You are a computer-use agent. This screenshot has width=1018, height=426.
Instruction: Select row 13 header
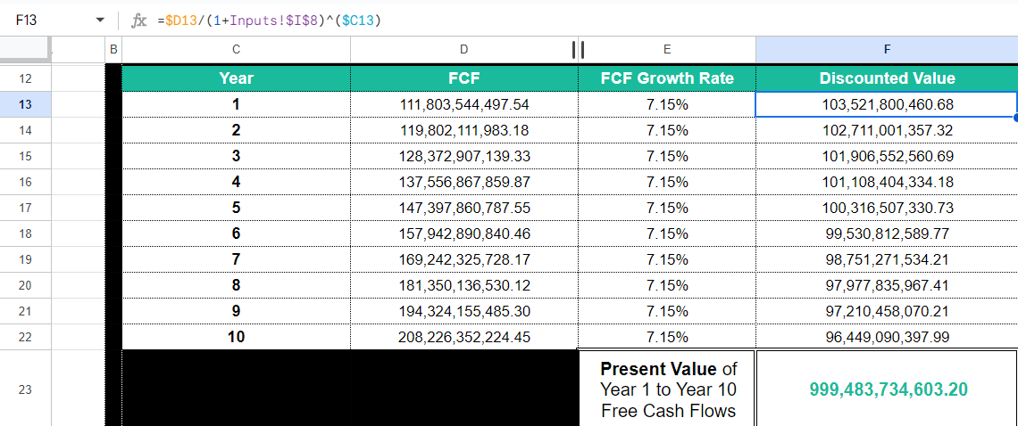pos(25,104)
